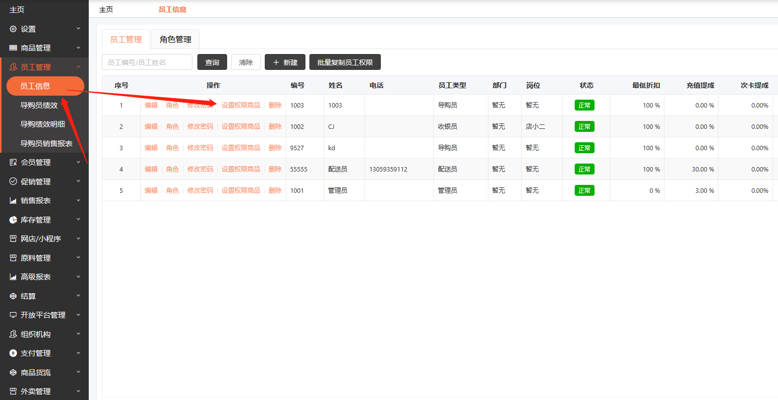Click 设置权限商品 for employee 1003
Viewport: 778px width, 400px height.
[240, 105]
